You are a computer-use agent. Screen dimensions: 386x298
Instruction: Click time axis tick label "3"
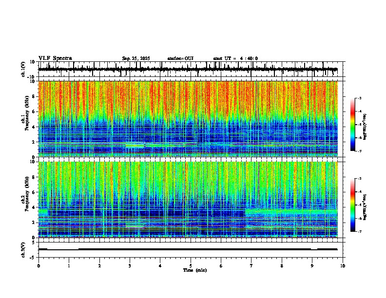pyautogui.click(x=130, y=266)
